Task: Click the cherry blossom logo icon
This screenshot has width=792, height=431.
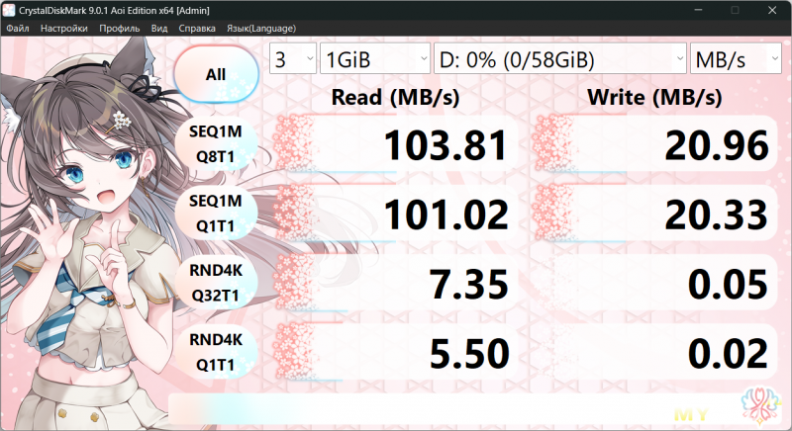Action: 760,405
